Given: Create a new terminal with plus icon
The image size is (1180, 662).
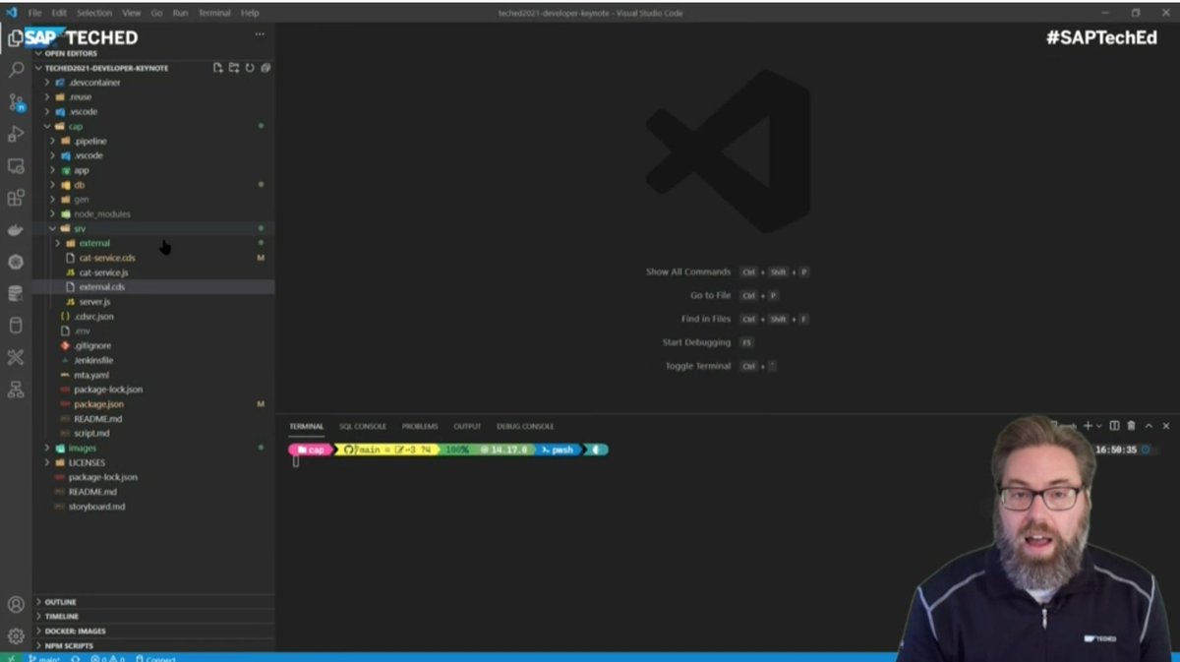Looking at the screenshot, I should (1088, 426).
